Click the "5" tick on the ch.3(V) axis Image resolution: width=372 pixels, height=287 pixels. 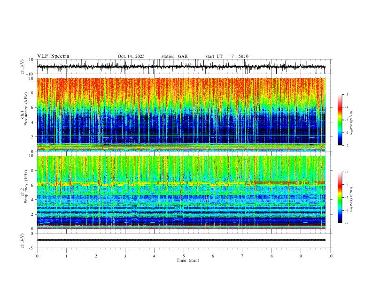[32, 234]
